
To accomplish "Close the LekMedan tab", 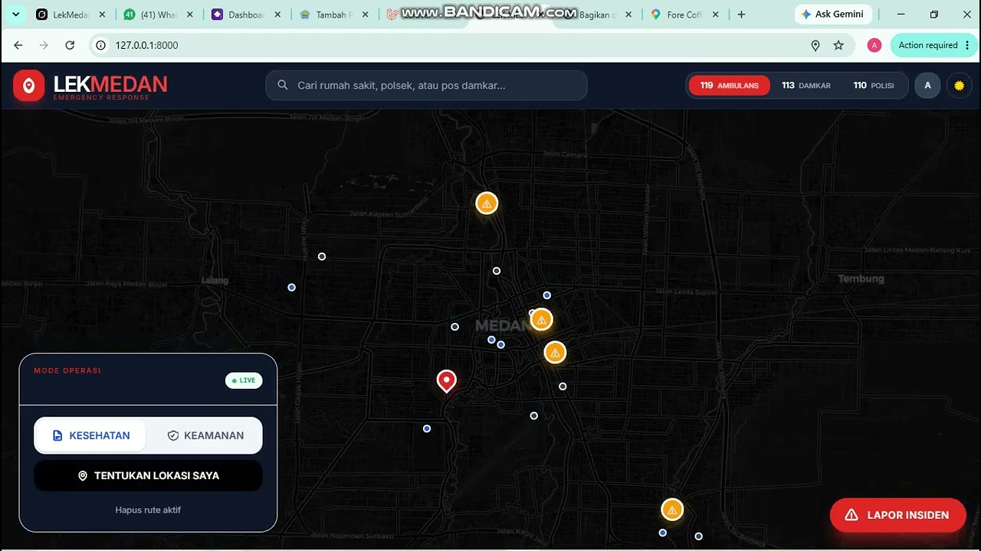I will pos(102,15).
